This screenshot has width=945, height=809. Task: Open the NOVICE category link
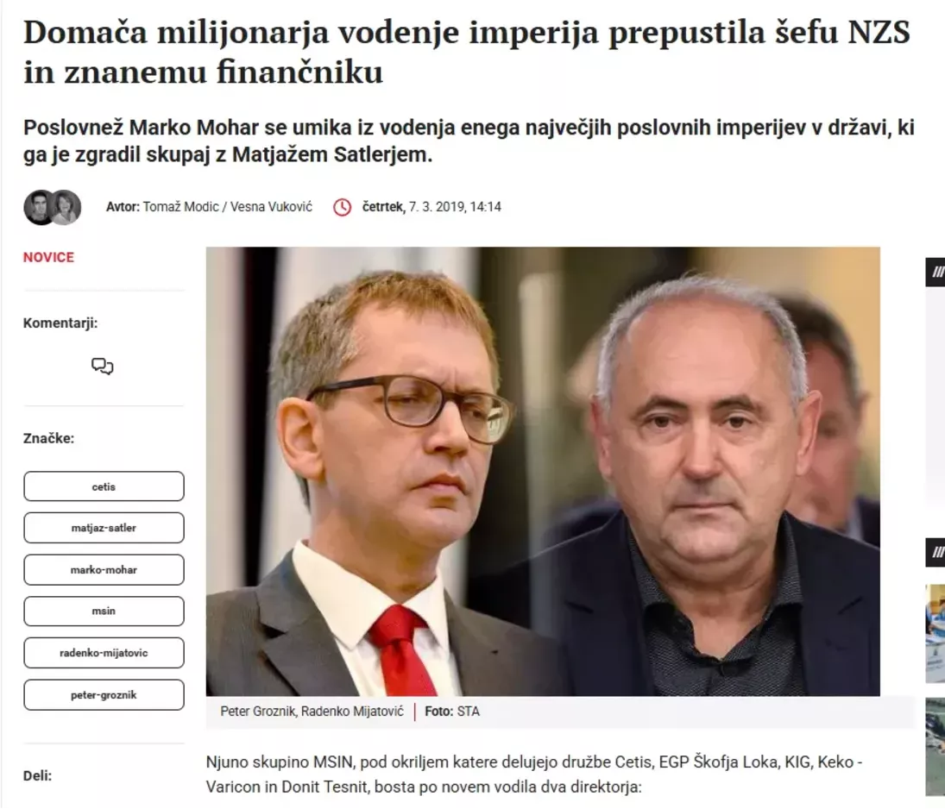point(49,257)
